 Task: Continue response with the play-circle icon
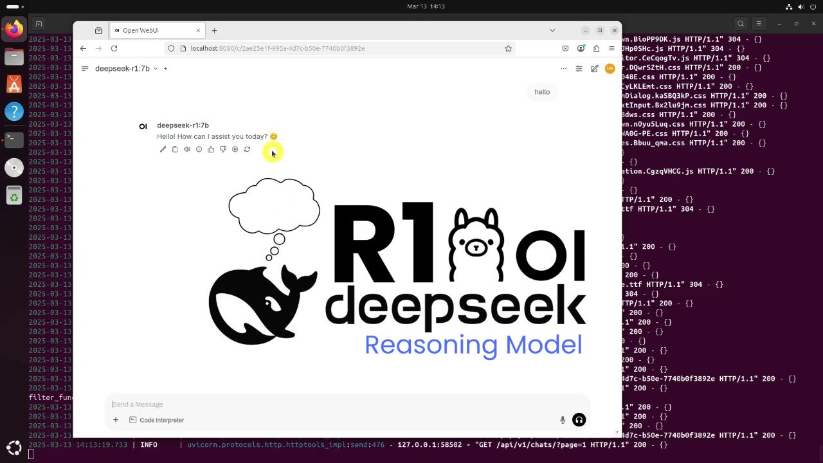point(235,149)
